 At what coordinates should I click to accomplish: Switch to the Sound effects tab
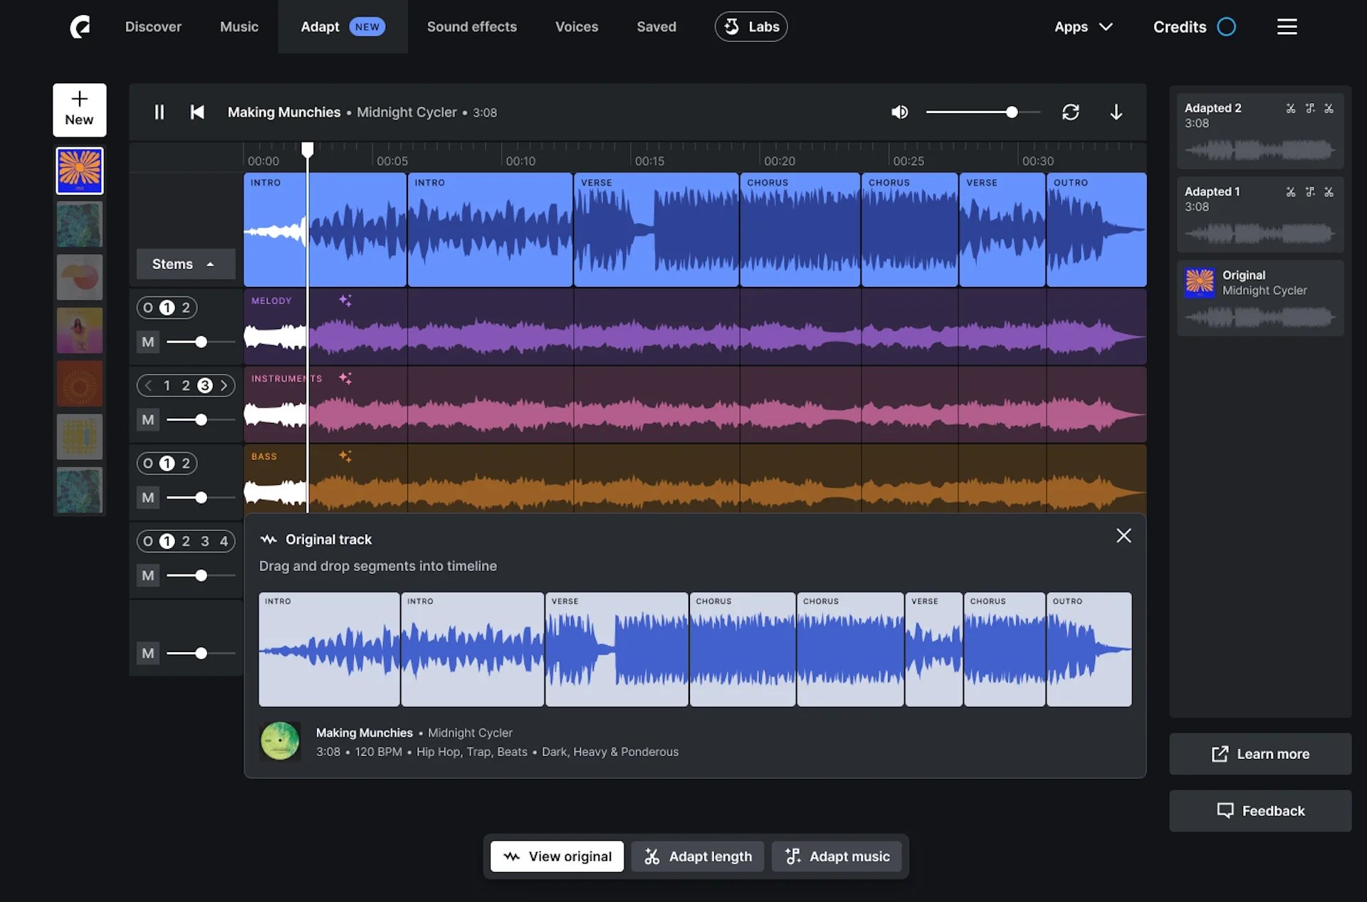pyautogui.click(x=471, y=26)
